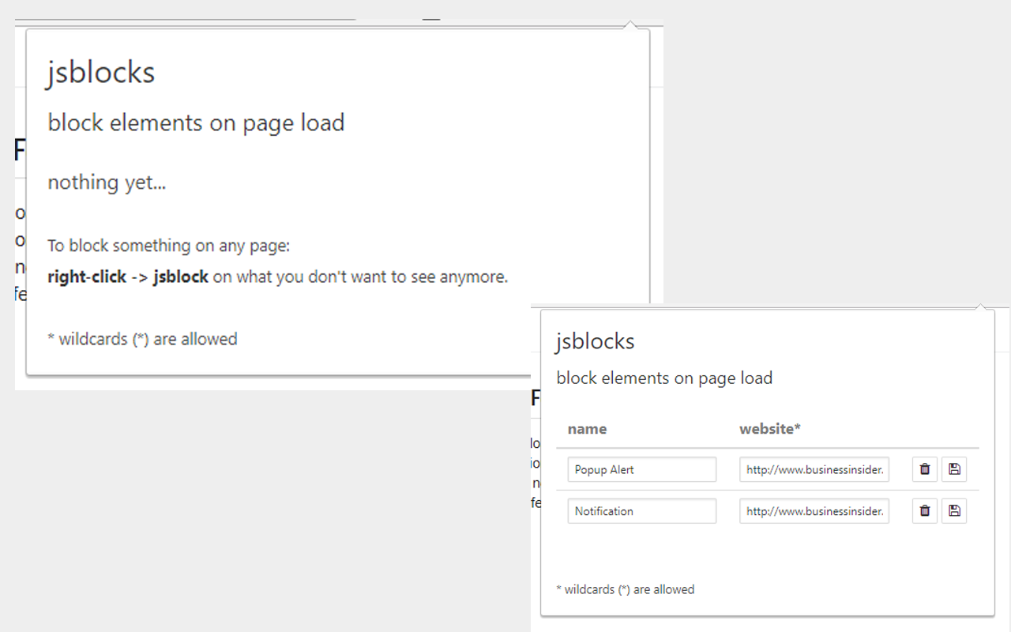Edit the Popup Alert name field
Viewport: 1011px width, 632px height.
(641, 469)
